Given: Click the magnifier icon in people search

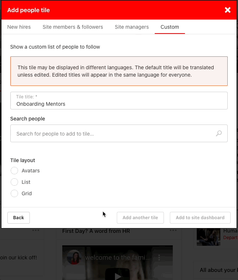Looking at the screenshot, I should [x=219, y=133].
